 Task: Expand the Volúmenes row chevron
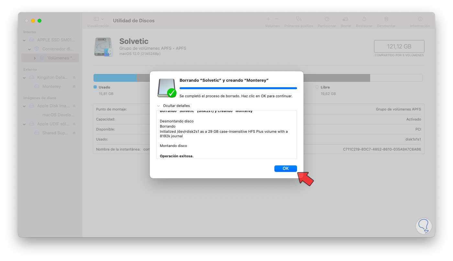pos(35,58)
